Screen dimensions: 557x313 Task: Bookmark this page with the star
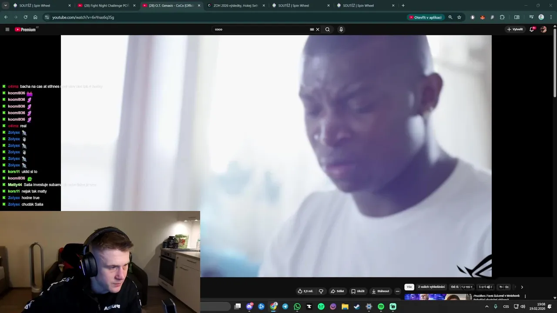pos(459,17)
